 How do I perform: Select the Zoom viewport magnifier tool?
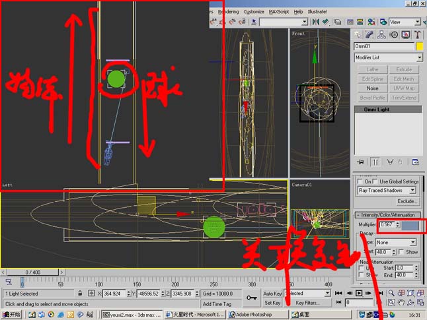(x=391, y=293)
